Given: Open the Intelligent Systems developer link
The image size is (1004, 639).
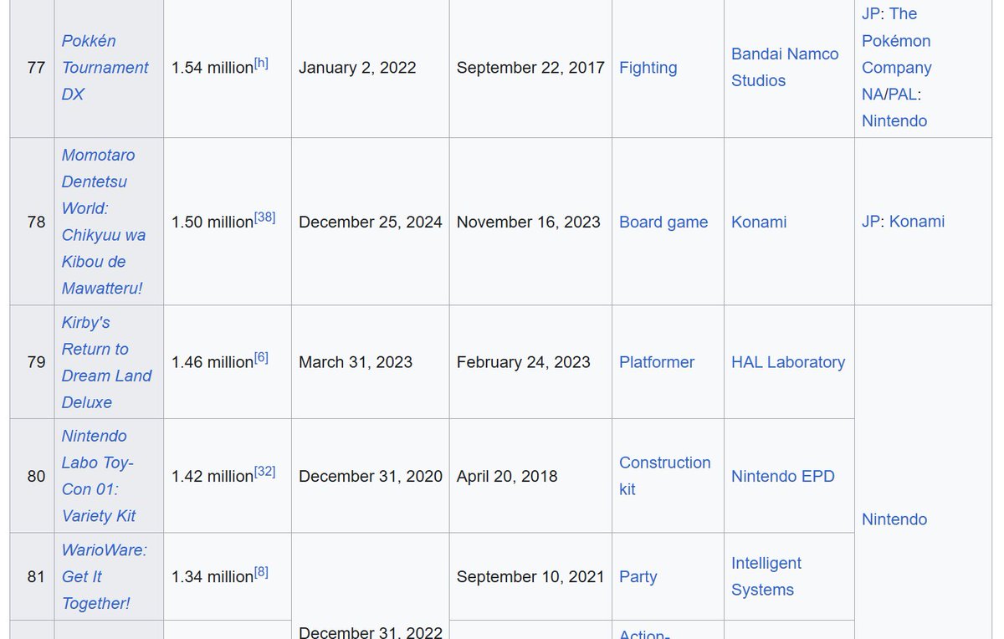Looking at the screenshot, I should pos(766,576).
